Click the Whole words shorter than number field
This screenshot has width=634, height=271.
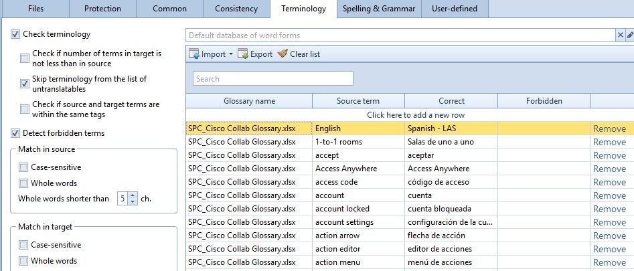pos(123,198)
